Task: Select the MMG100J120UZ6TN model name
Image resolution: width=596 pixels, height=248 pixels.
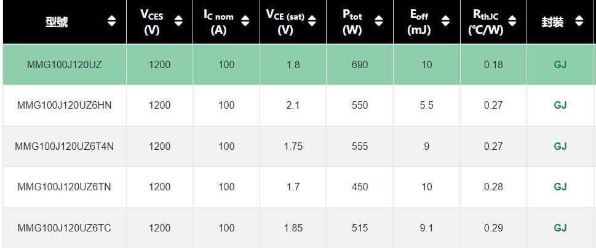Action: click(64, 187)
